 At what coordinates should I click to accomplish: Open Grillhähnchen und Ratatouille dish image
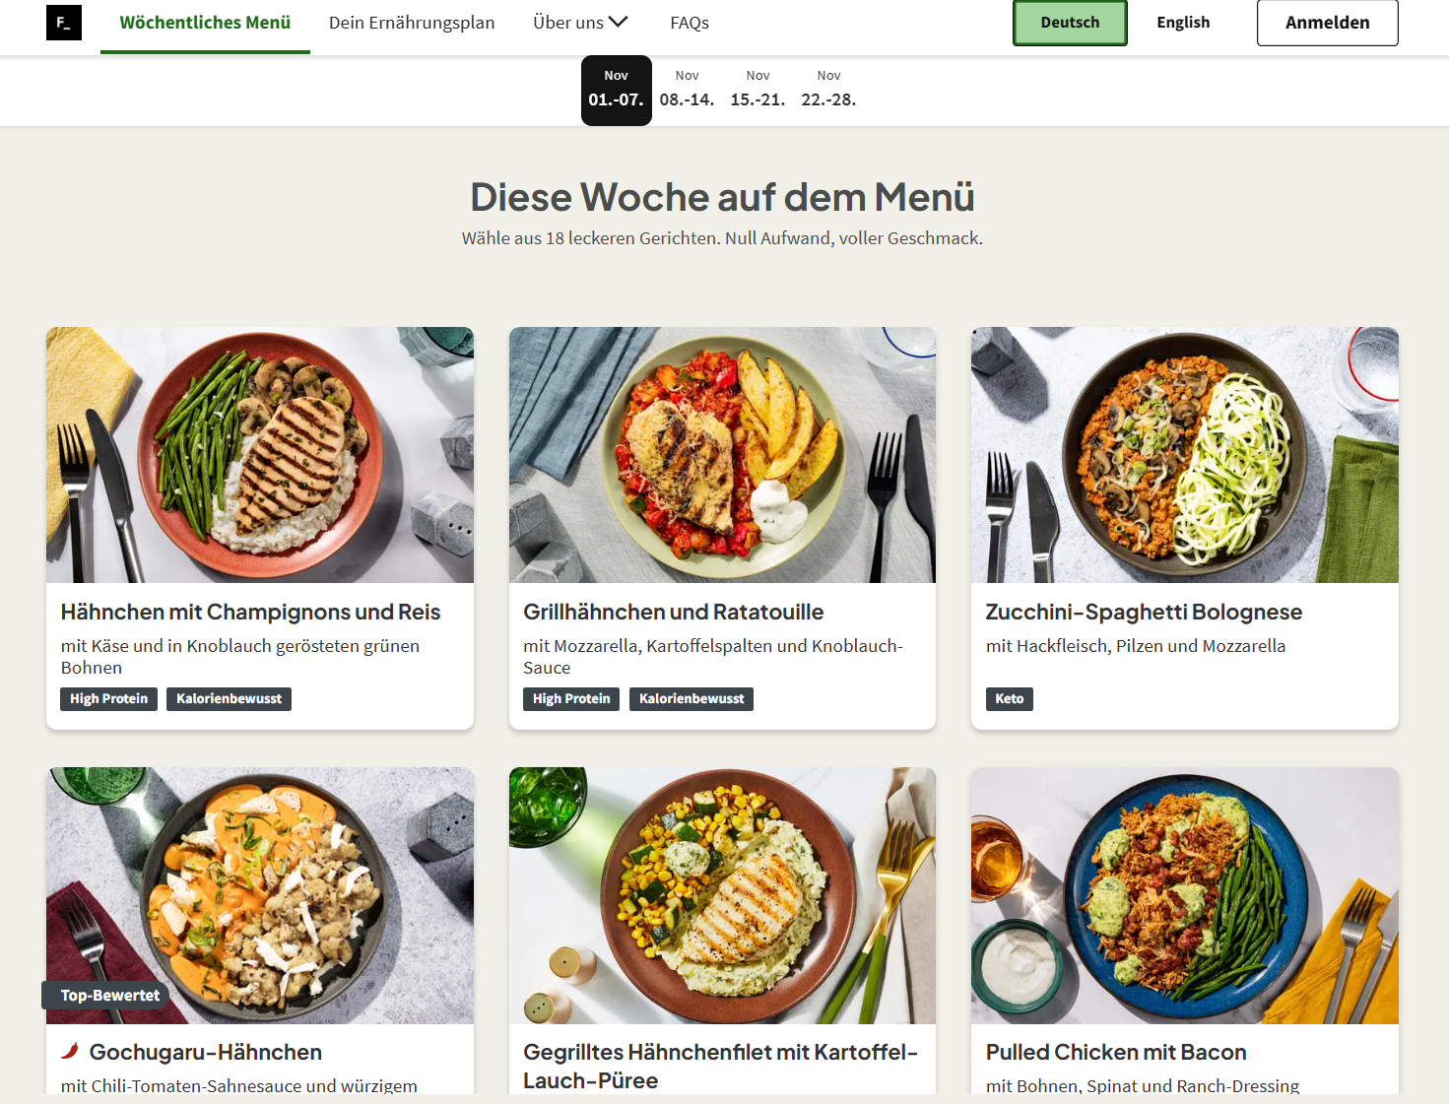[722, 455]
